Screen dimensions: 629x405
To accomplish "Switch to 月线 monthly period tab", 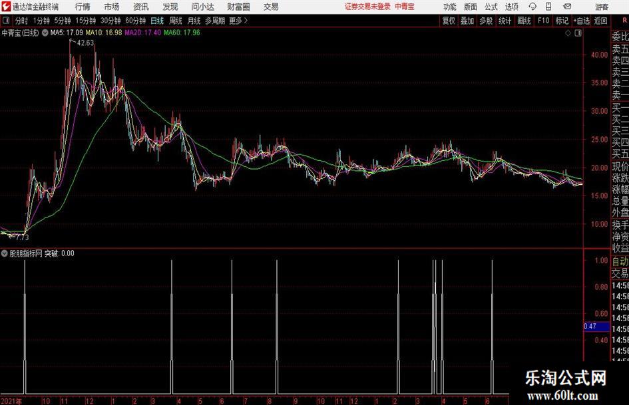I will [x=194, y=21].
